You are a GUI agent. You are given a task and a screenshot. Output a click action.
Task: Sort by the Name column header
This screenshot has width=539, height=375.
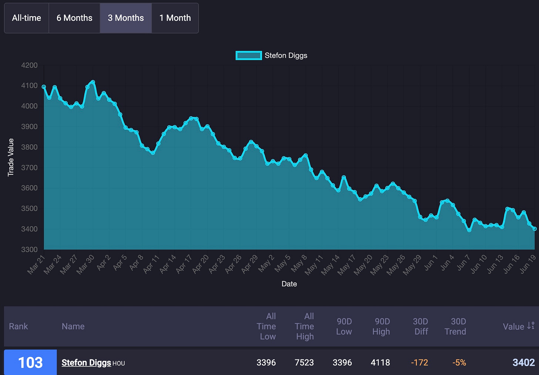[x=73, y=327]
